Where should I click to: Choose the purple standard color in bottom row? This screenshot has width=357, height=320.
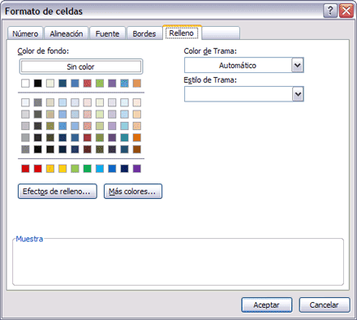pyautogui.click(x=137, y=169)
